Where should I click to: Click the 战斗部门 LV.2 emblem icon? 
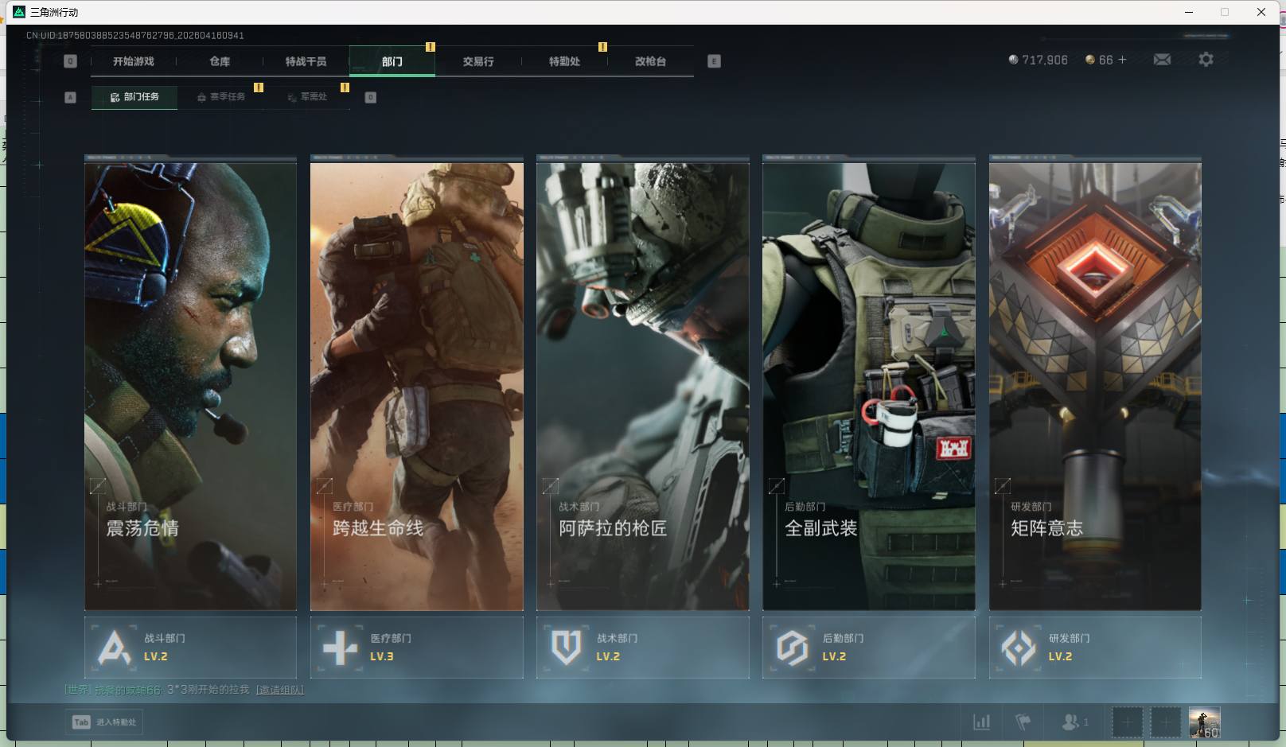click(x=114, y=648)
